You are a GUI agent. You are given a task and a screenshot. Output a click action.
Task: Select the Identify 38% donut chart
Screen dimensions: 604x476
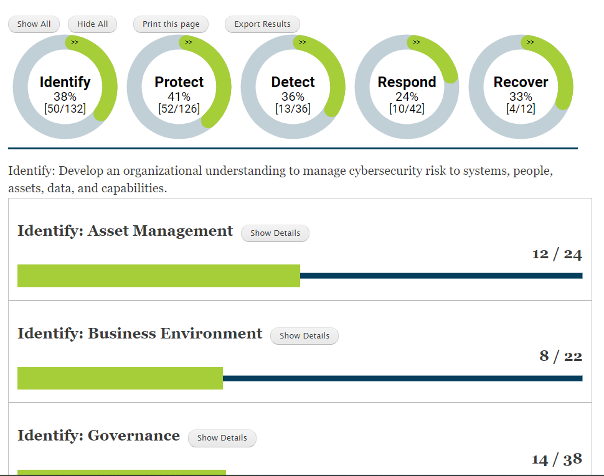click(65, 88)
